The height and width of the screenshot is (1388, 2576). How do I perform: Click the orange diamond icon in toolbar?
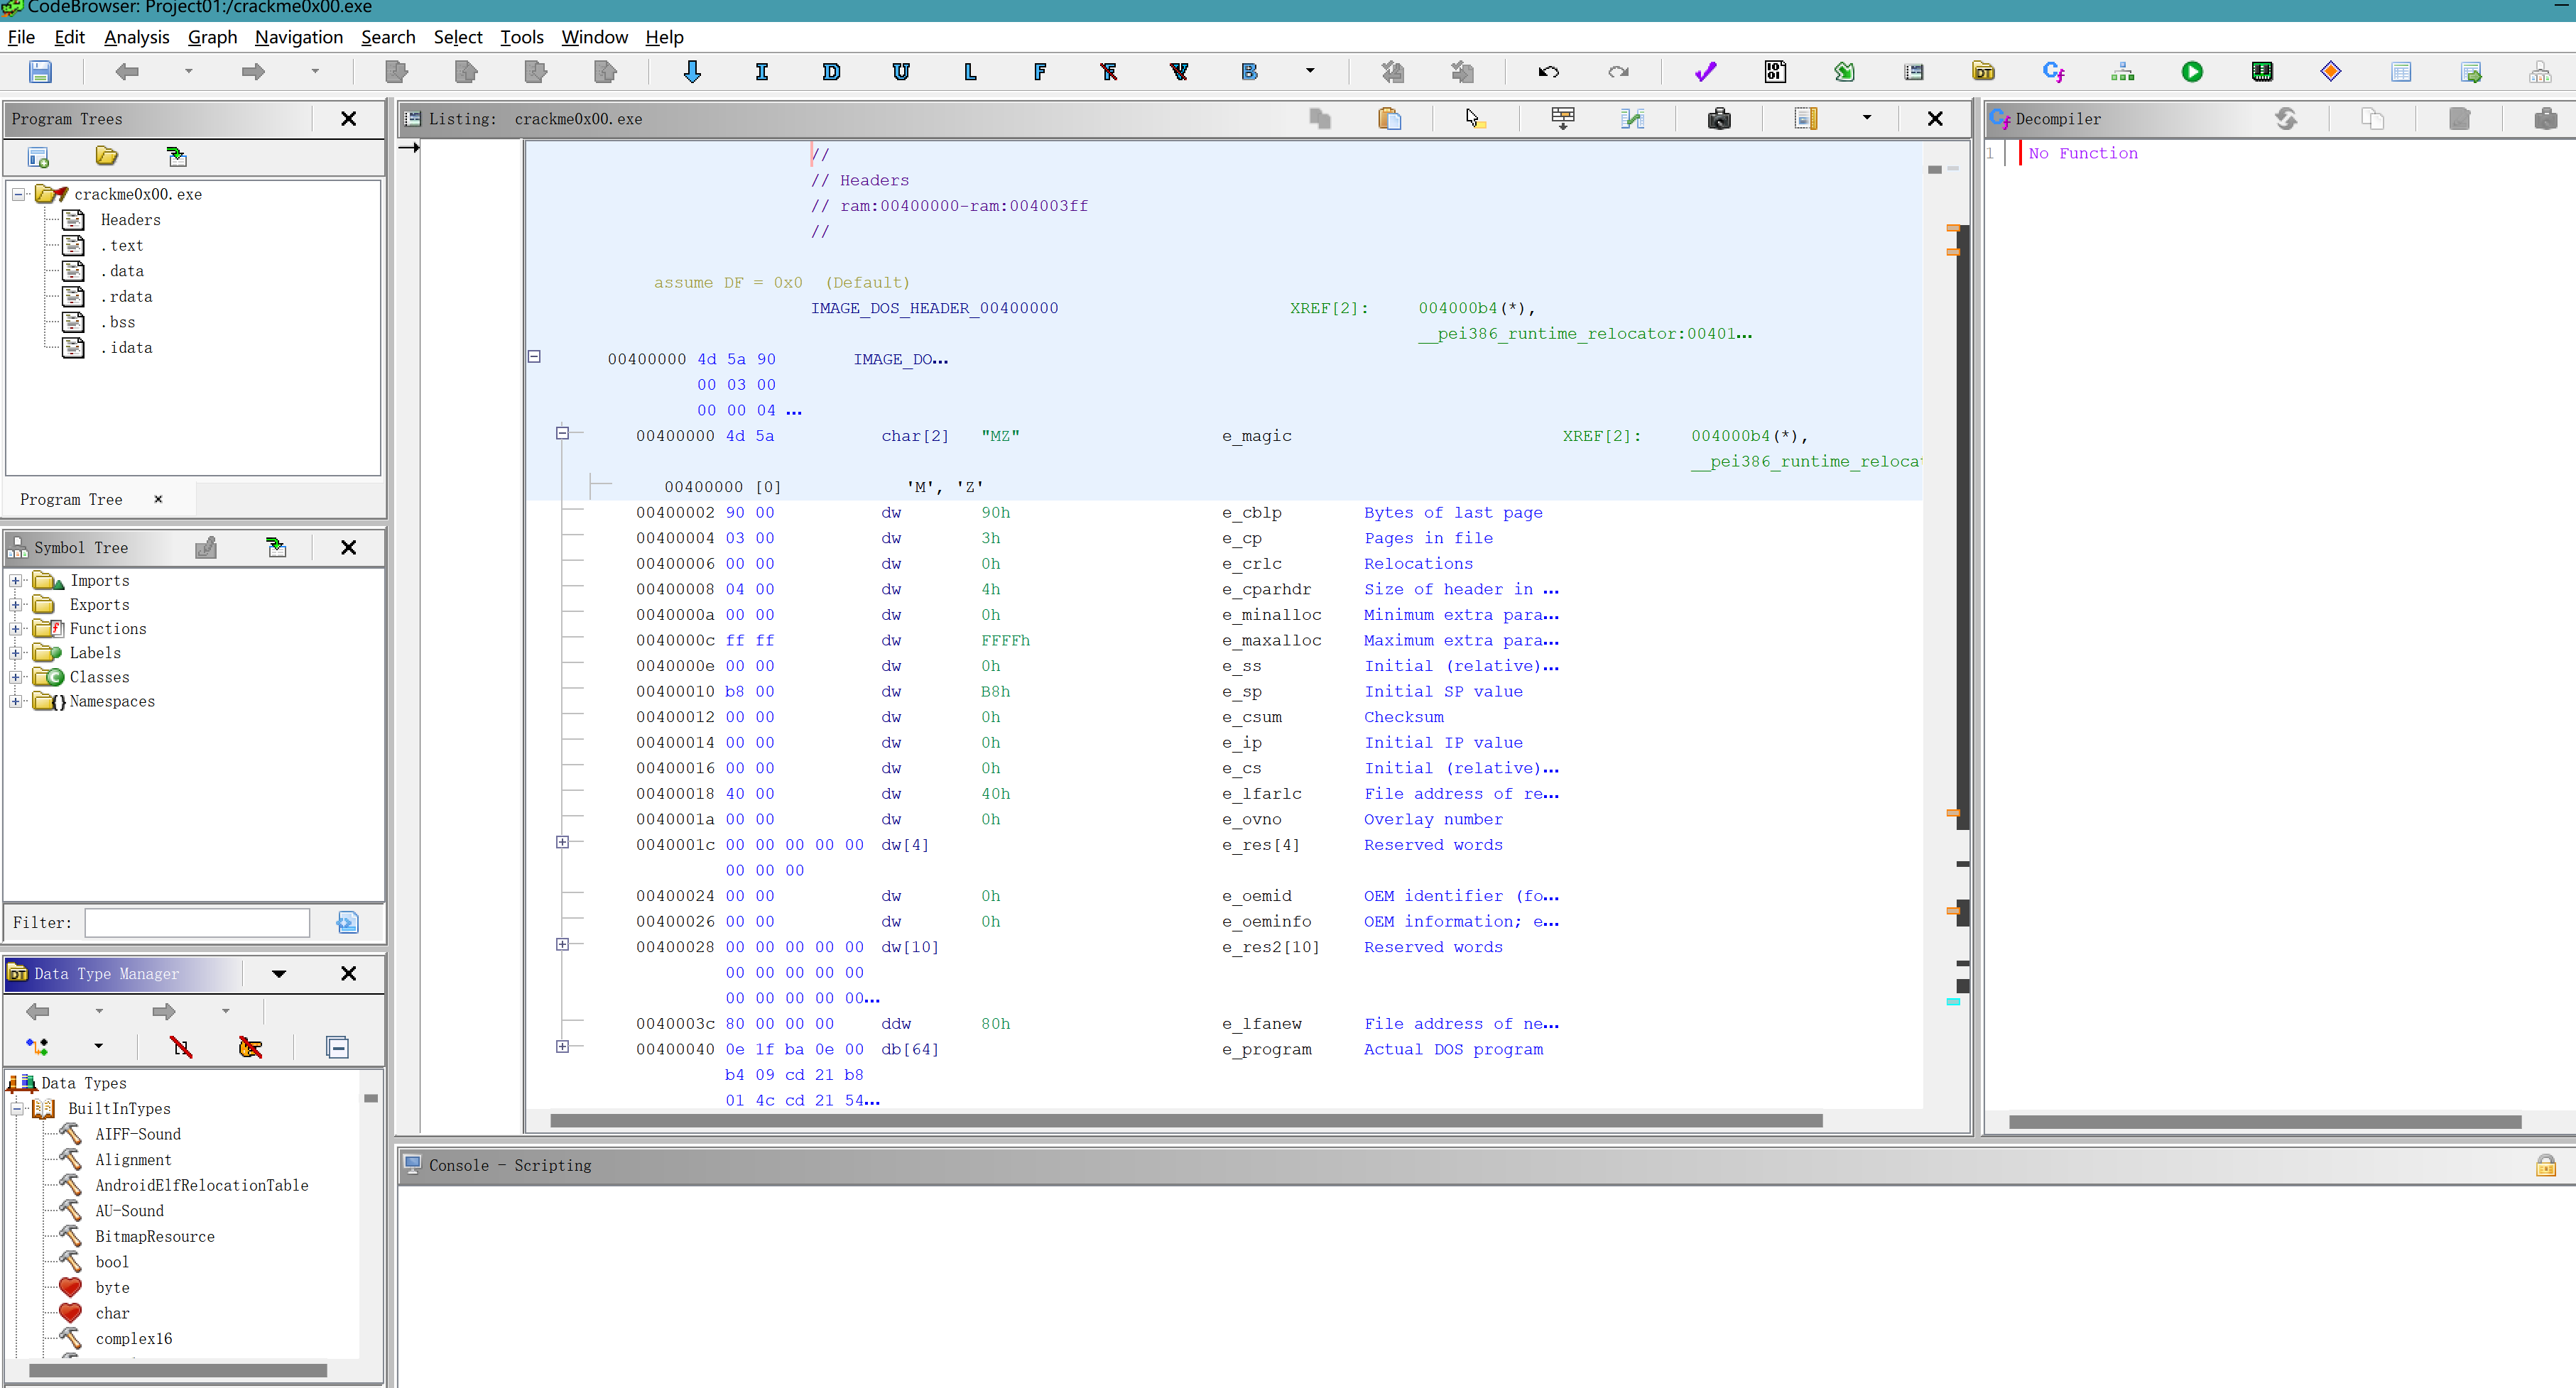pos(2331,72)
